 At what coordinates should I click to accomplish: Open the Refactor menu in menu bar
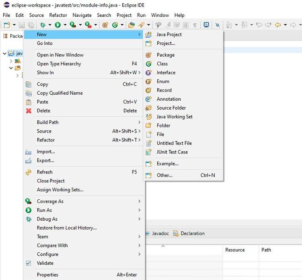point(58,15)
